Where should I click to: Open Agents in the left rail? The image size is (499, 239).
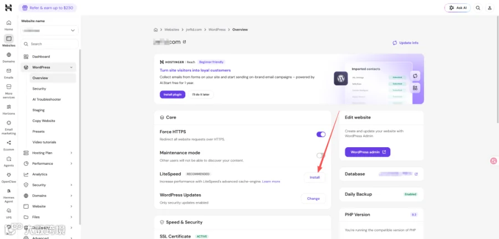tap(8, 162)
